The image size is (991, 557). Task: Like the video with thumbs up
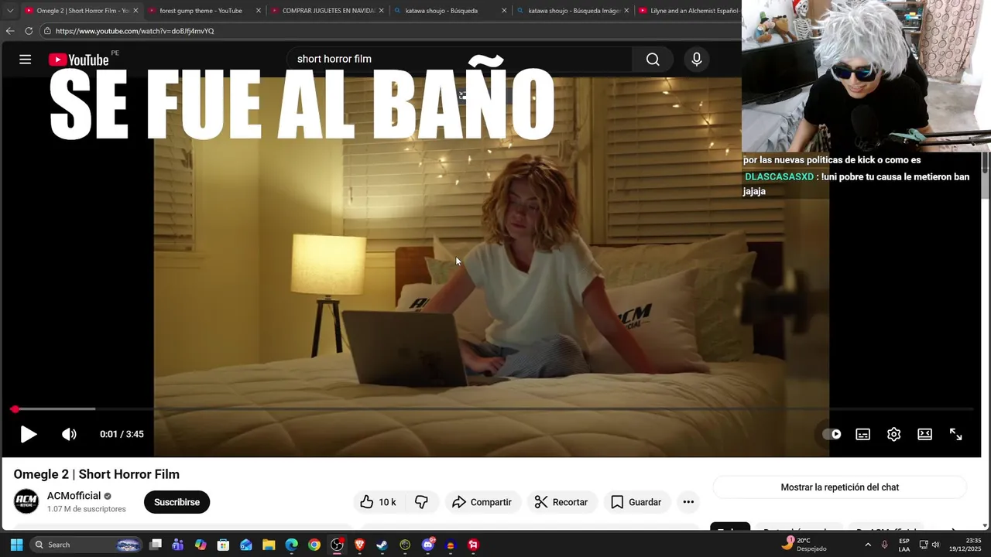pos(378,502)
